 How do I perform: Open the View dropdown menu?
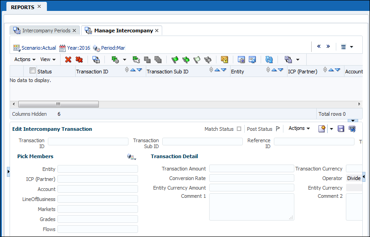[x=48, y=60]
